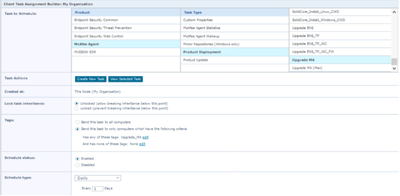This screenshot has height=196, width=400.
Task: Click the task list scrollbar thumb
Action: (394, 61)
